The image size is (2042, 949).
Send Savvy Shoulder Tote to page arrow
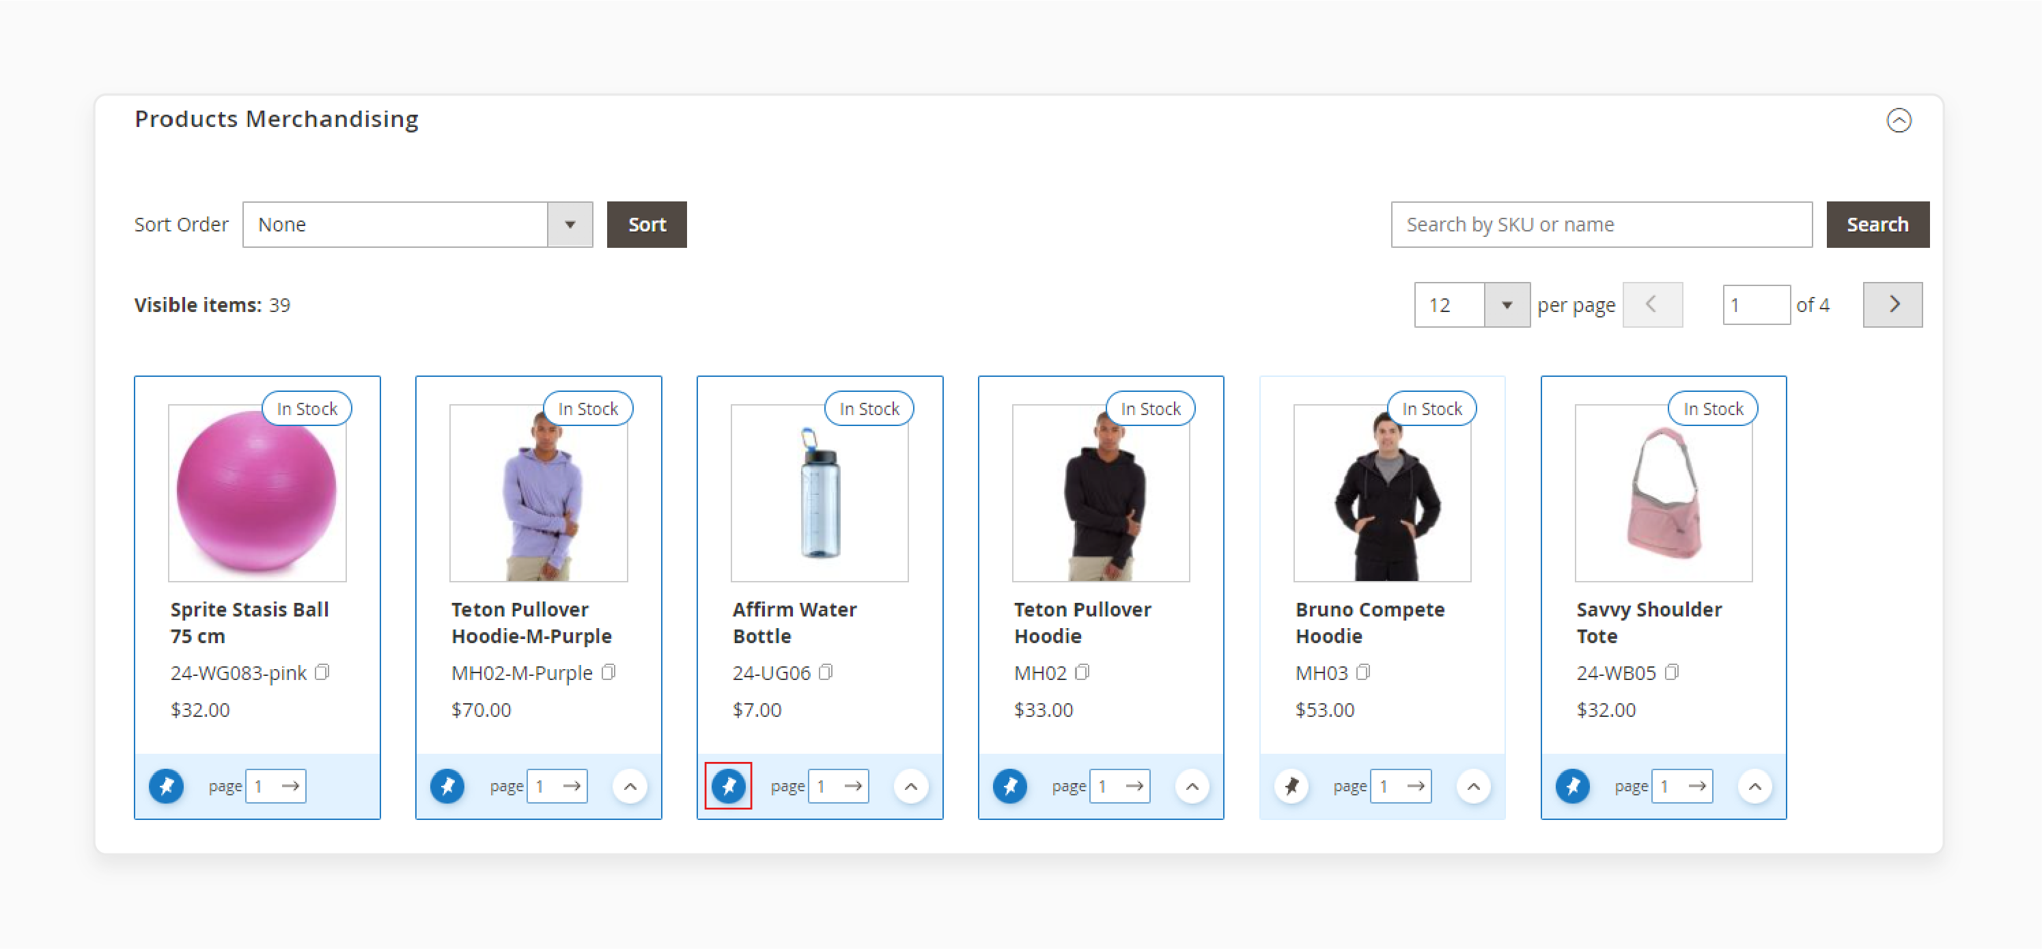pyautogui.click(x=1697, y=786)
